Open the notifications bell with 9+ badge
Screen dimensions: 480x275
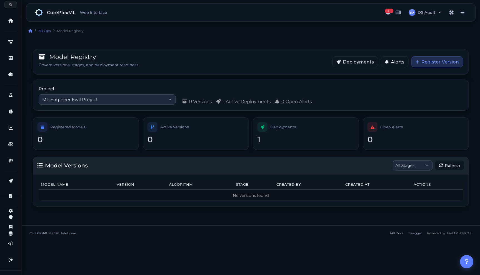(x=388, y=12)
